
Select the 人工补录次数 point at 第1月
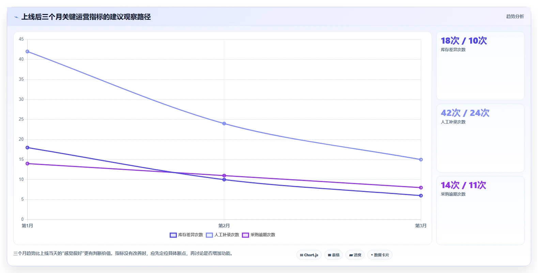(x=28, y=51)
